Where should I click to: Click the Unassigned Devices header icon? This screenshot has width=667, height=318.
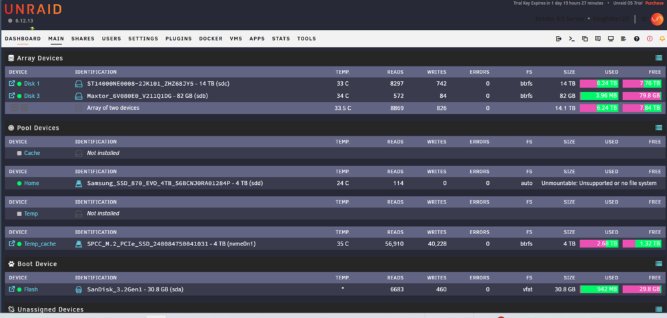point(11,309)
